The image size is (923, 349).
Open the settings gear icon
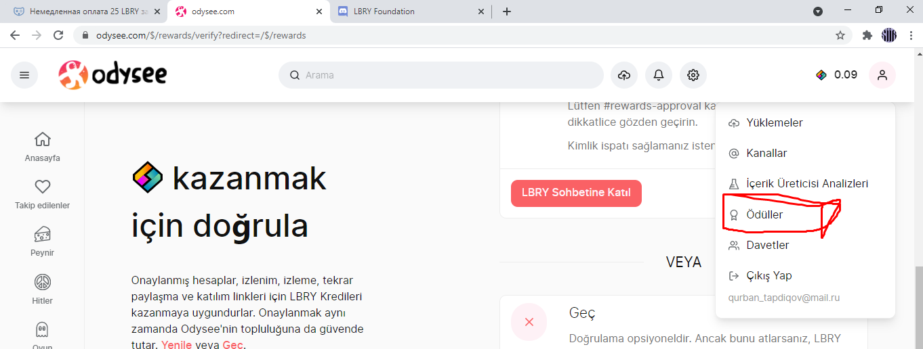(693, 75)
